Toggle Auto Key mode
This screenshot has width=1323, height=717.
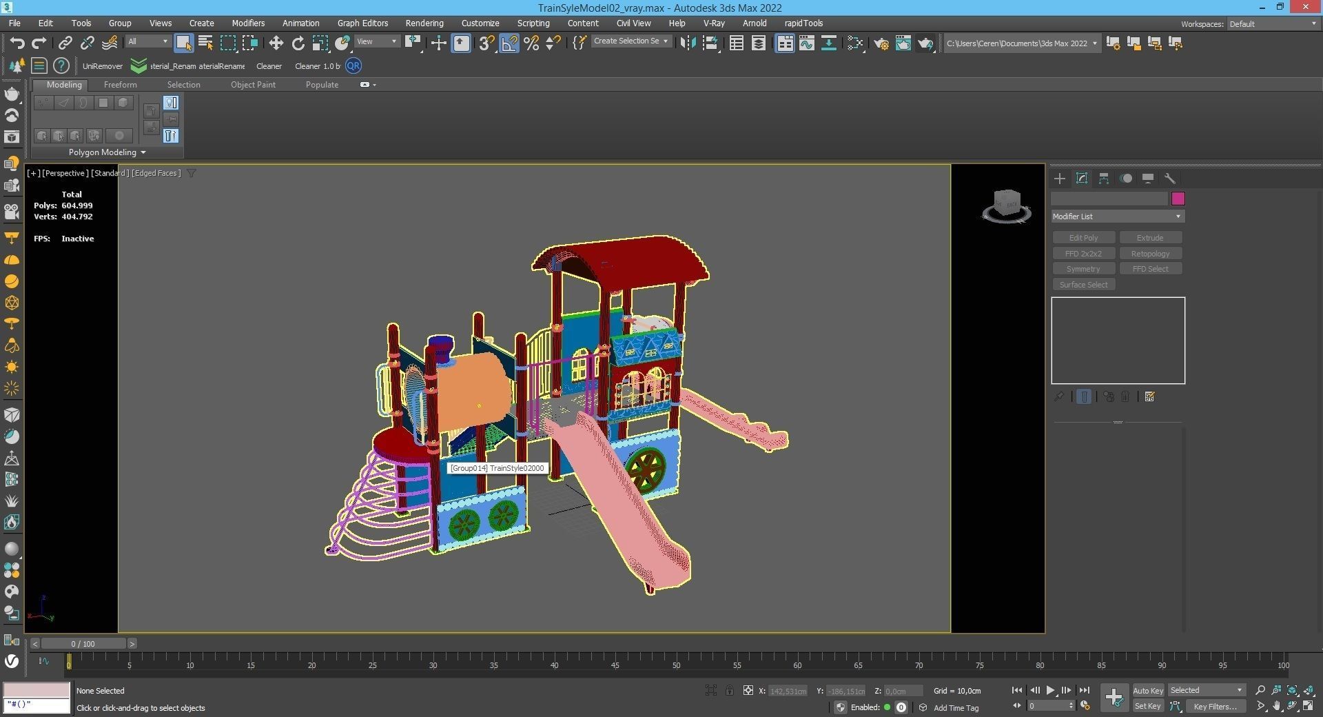[1148, 690]
